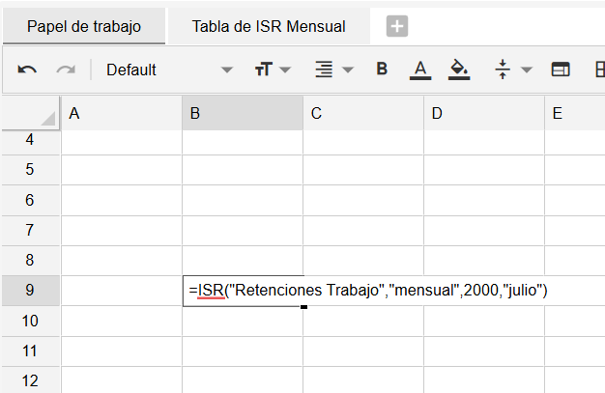The width and height of the screenshot is (605, 393).
Task: Open the Tabla de ISR Mensual tab
Action: [269, 26]
